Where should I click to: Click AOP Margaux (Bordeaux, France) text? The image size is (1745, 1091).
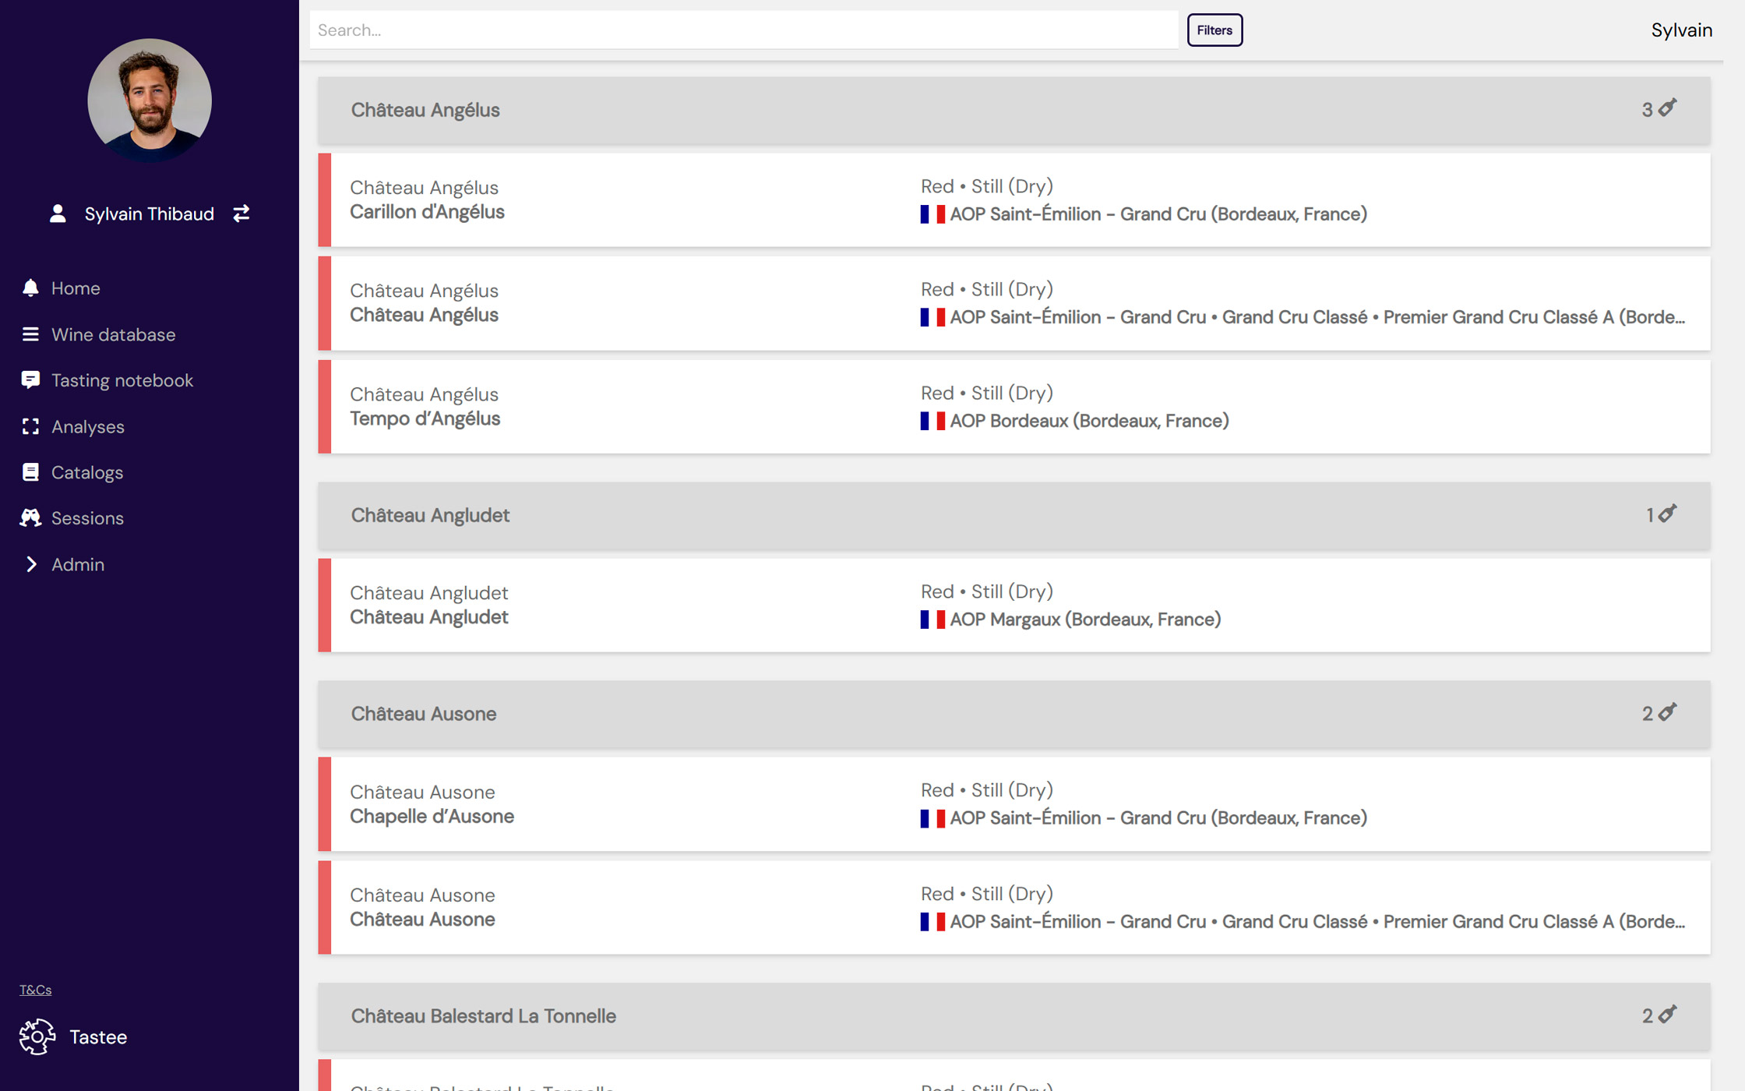1085,620
